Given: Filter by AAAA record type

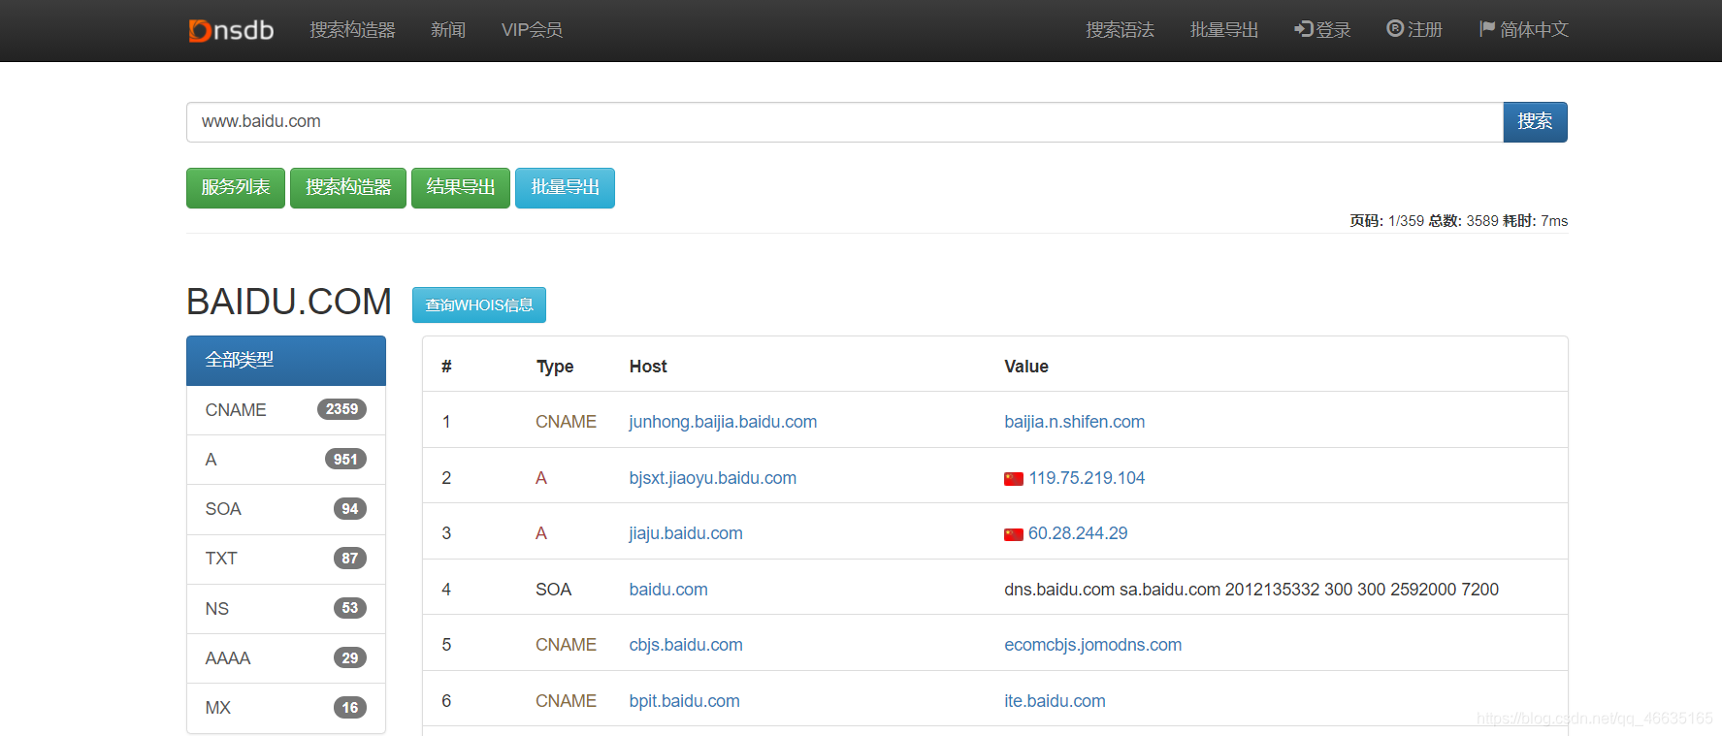Looking at the screenshot, I should 286,658.
